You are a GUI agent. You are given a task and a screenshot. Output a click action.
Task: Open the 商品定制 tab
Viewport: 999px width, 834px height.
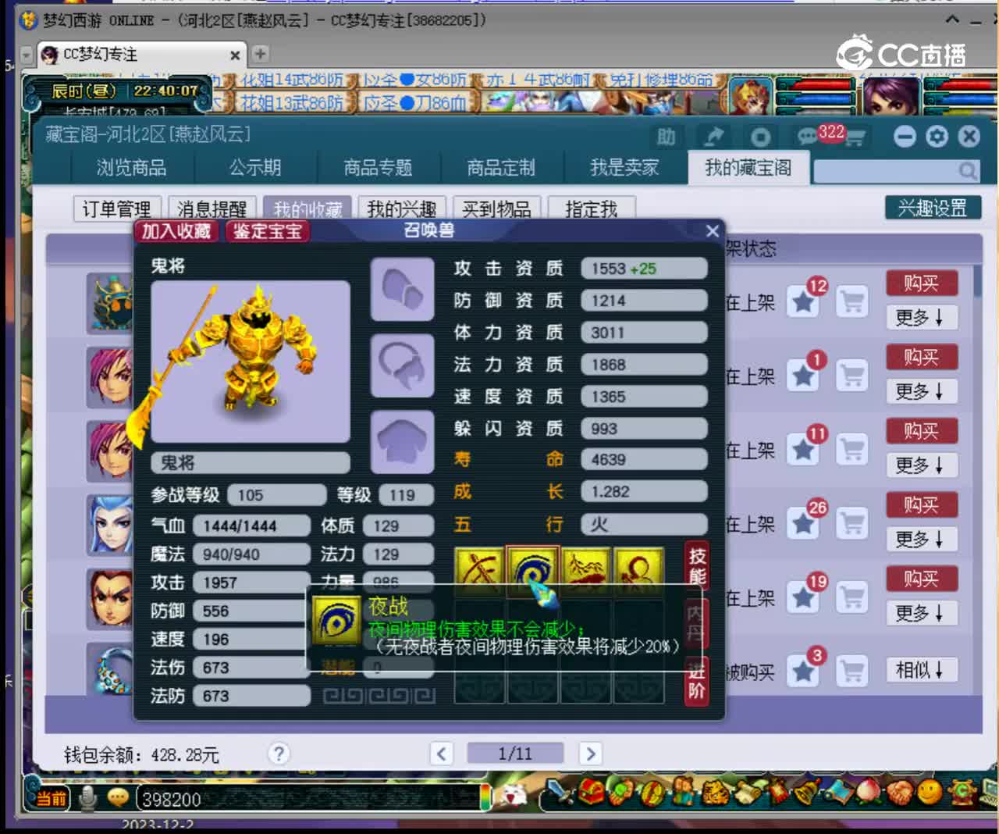501,168
